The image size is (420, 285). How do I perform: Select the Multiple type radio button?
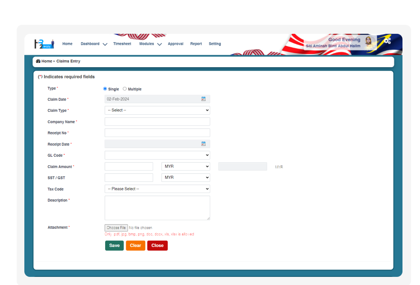tap(125, 89)
